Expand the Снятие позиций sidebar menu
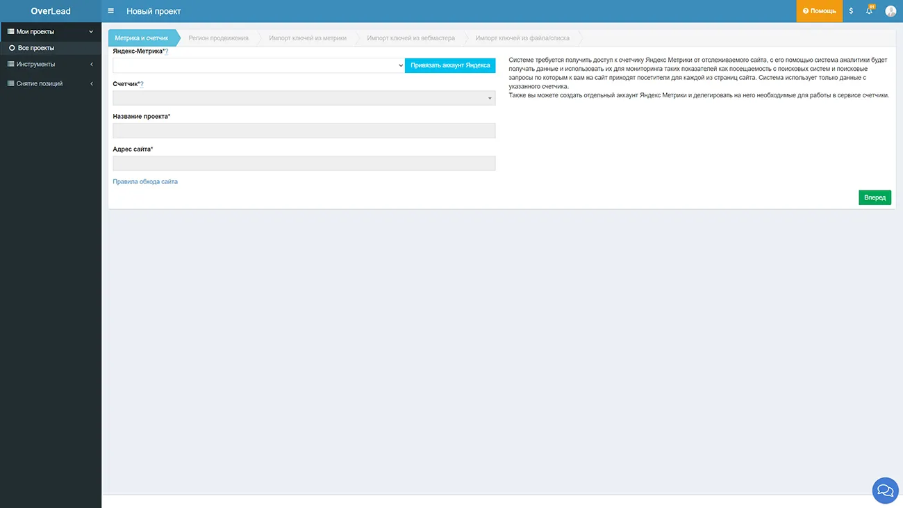This screenshot has width=903, height=508. pos(51,84)
